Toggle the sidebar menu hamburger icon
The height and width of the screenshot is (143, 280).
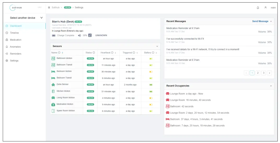click(49, 8)
